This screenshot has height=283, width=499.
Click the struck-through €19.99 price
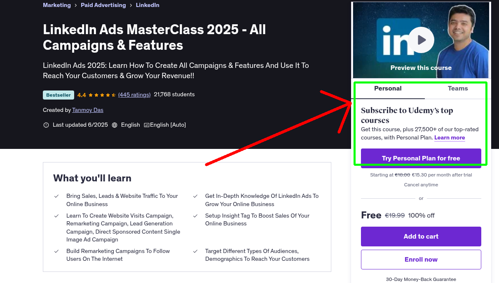point(395,215)
